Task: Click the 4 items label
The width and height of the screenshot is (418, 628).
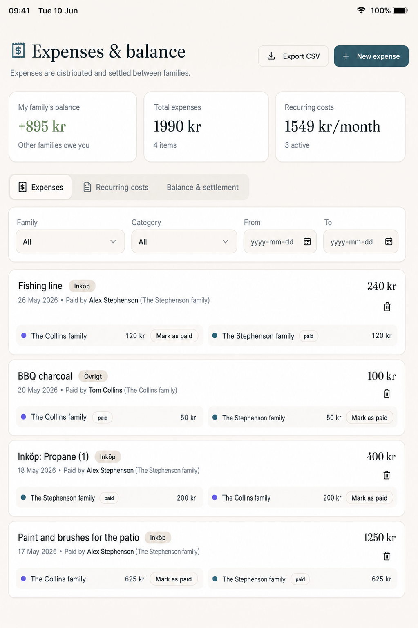Action: tap(165, 145)
